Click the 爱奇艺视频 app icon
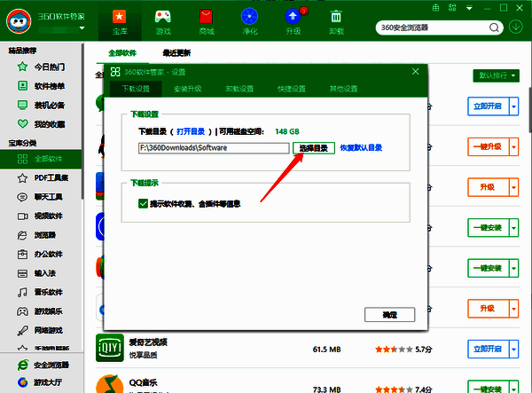The height and width of the screenshot is (393, 532). pyautogui.click(x=110, y=348)
